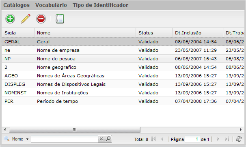Viewport: 246px width, 147px height.
Task: Open the notepad details icon
Action: (x=60, y=19)
